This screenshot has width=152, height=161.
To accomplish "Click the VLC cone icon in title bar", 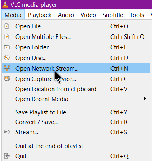I will coord(5,4).
